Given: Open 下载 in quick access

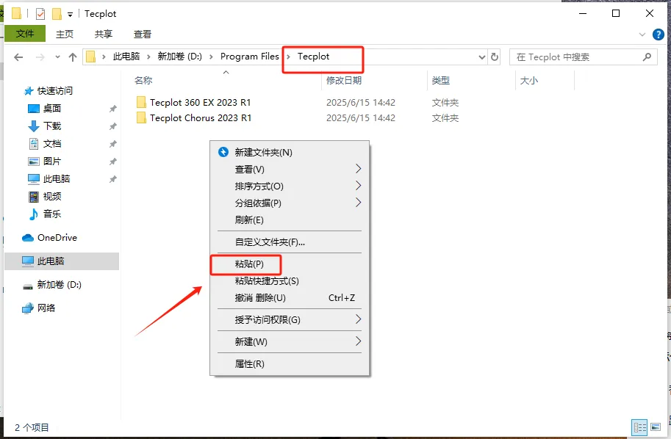Looking at the screenshot, I should pyautogui.click(x=51, y=126).
